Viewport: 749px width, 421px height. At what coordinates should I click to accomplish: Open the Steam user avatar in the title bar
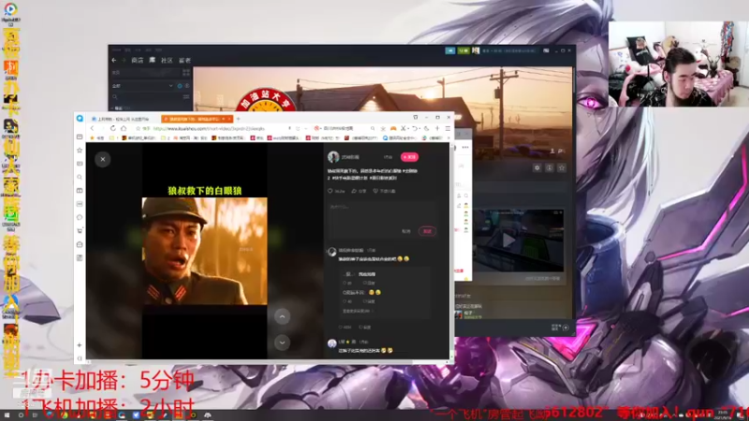[476, 51]
